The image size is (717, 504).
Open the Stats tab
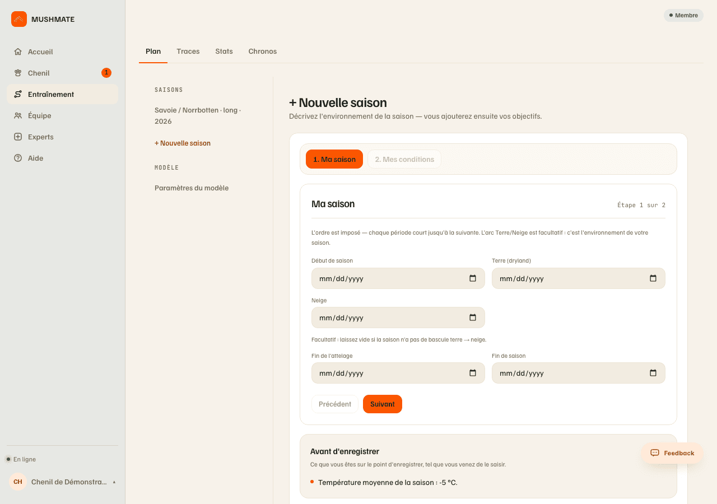[224, 51]
